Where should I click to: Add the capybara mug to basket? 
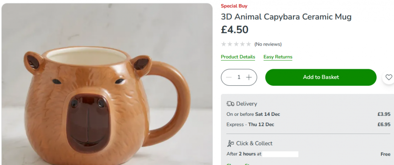point(321,77)
